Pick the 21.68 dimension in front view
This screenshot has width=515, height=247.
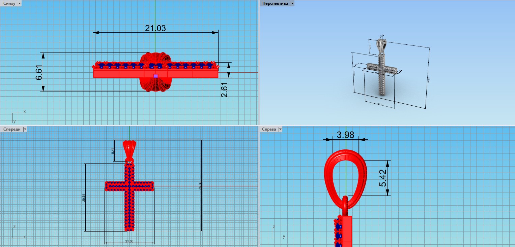click(x=129, y=241)
